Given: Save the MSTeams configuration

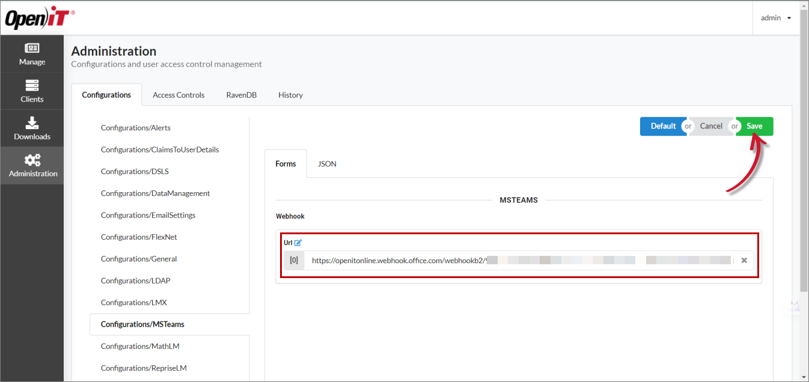Looking at the screenshot, I should [754, 126].
